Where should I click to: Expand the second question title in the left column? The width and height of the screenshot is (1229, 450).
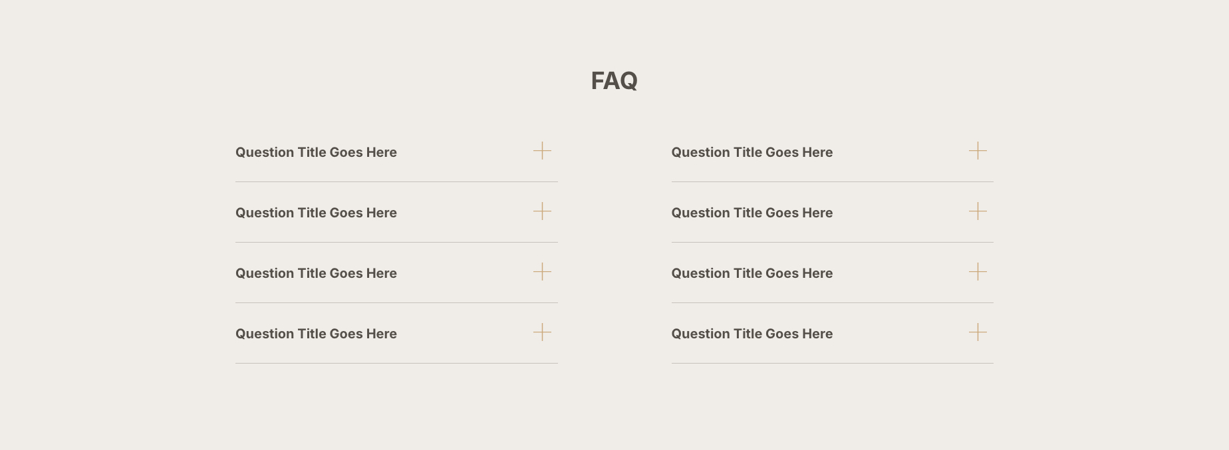coord(316,213)
